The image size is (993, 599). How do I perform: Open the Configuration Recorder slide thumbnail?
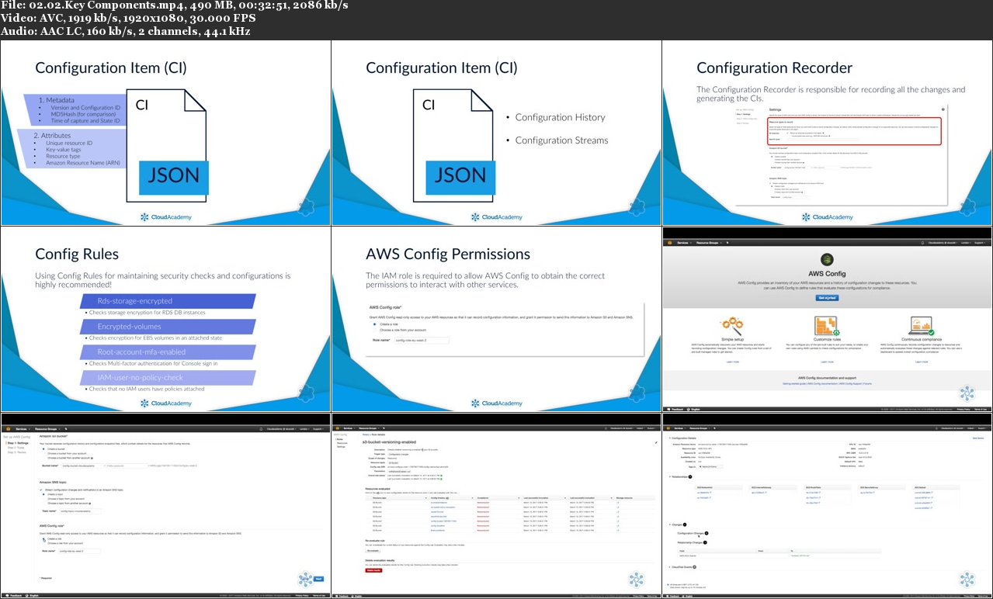(828, 133)
